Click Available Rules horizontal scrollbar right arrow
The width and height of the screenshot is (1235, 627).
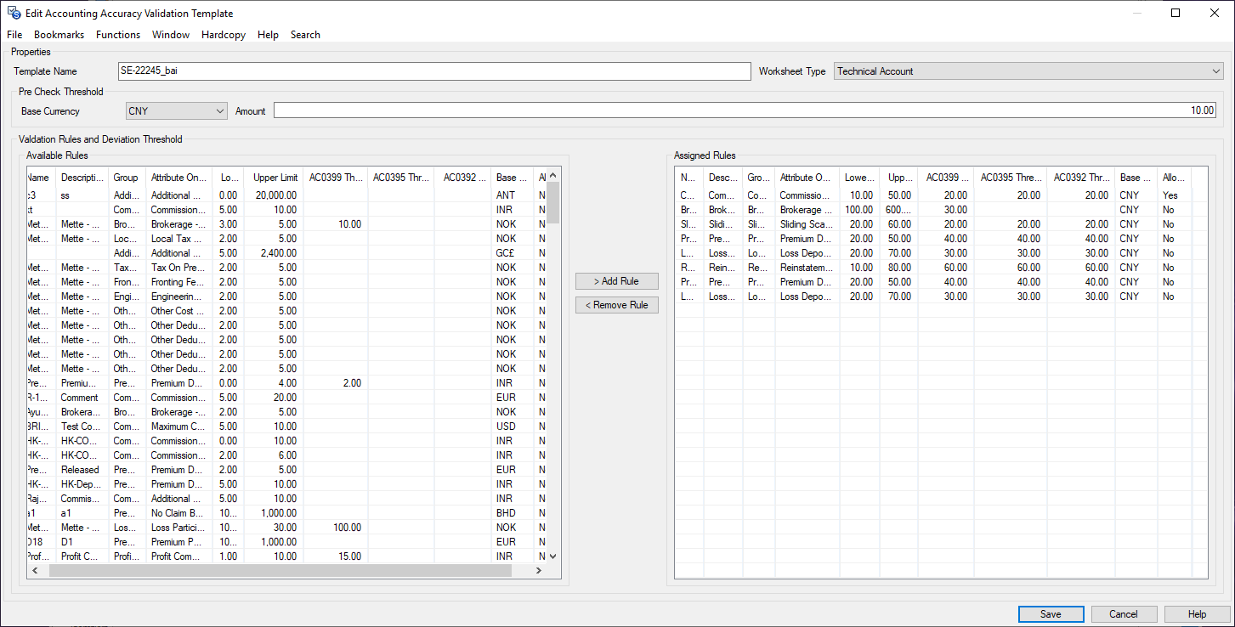pyautogui.click(x=538, y=572)
